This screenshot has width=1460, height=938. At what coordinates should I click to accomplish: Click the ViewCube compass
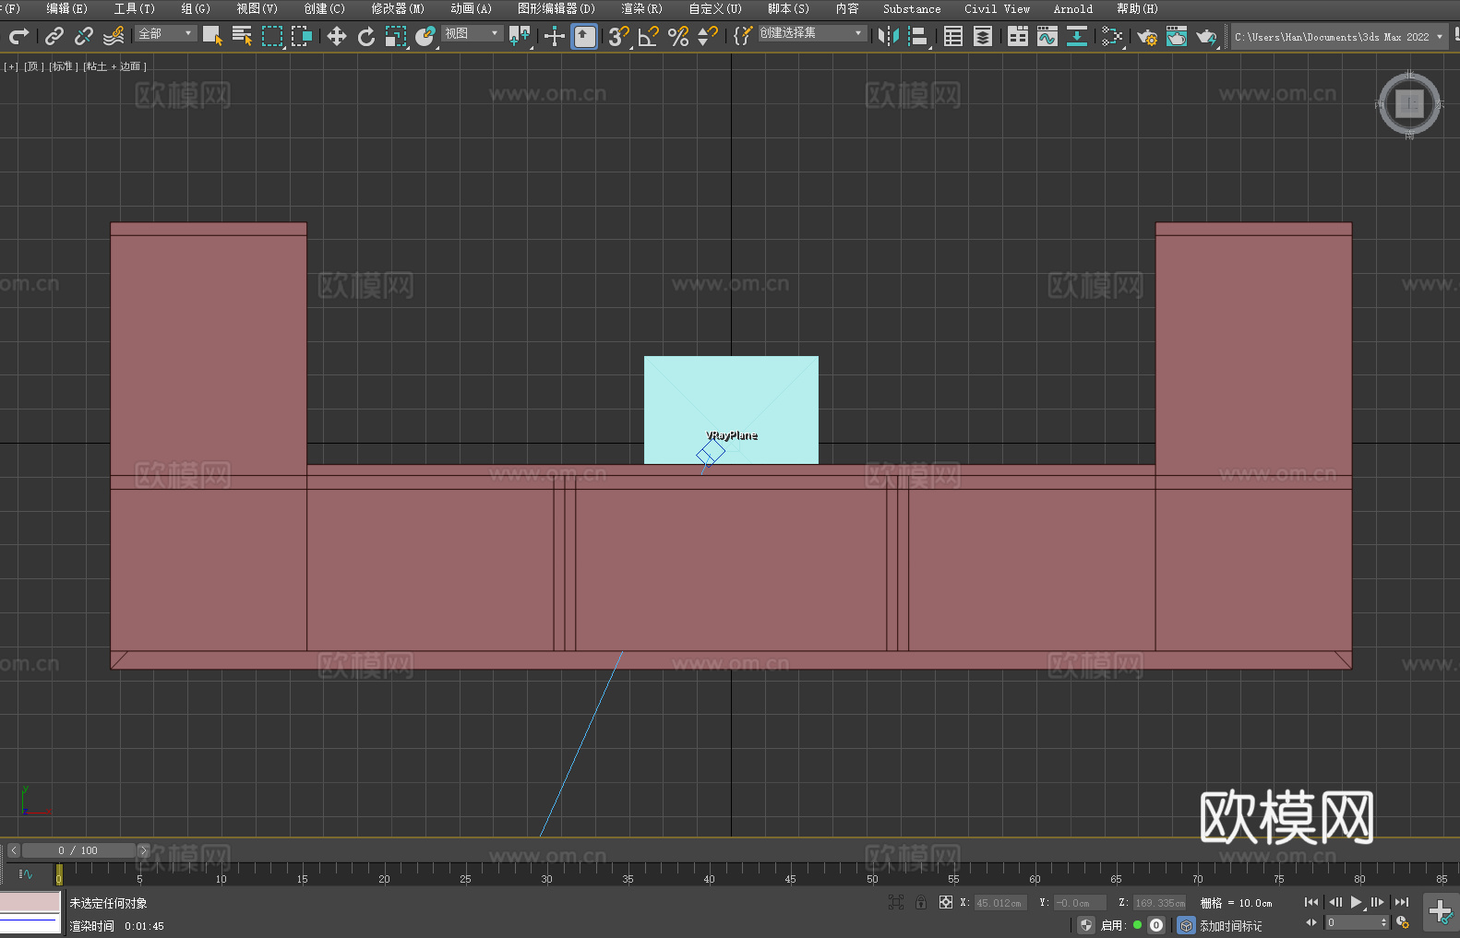coord(1409,104)
